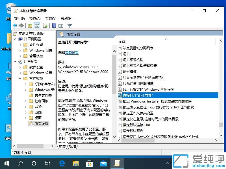Viewport: 226px width, 169px height.
Task: Open Mail from the taskbar
Action: pyautogui.click(x=103, y=163)
